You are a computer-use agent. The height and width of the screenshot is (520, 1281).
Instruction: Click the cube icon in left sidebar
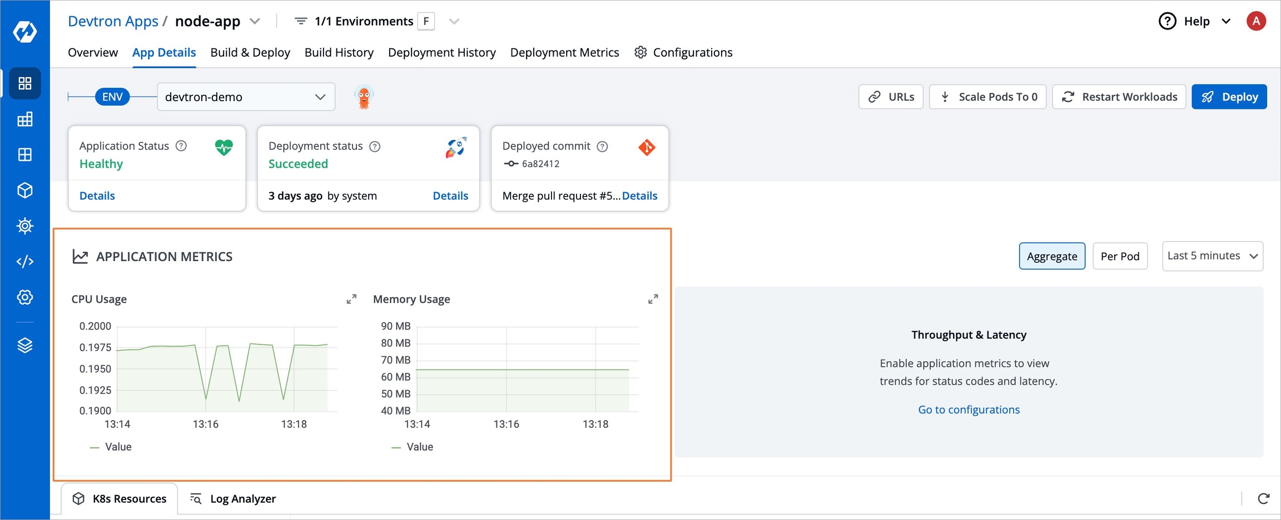tap(25, 191)
